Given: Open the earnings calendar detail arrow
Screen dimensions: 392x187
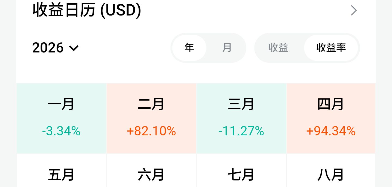Looking at the screenshot, I should point(354,11).
